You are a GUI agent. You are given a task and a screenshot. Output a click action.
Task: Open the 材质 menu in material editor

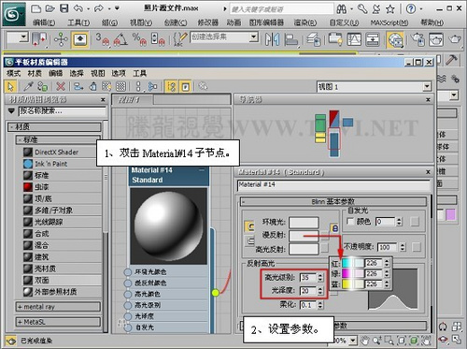35,73
